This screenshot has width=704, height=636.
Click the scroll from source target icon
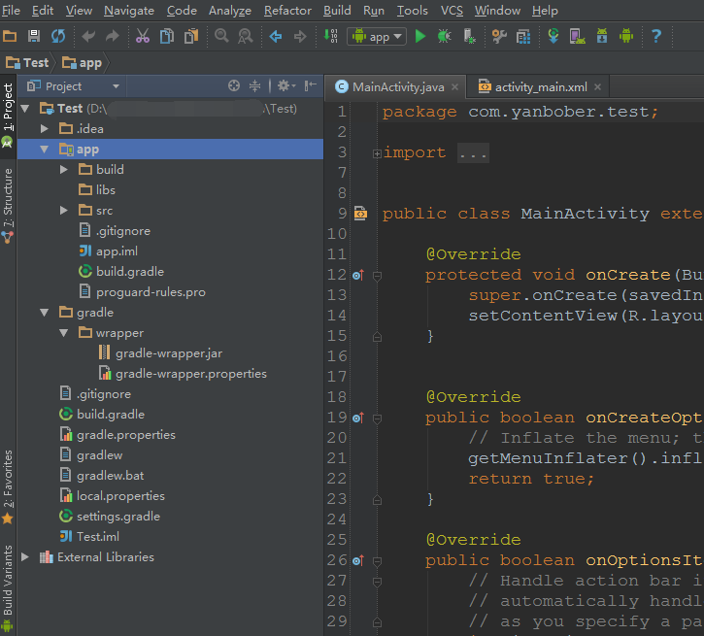233,86
